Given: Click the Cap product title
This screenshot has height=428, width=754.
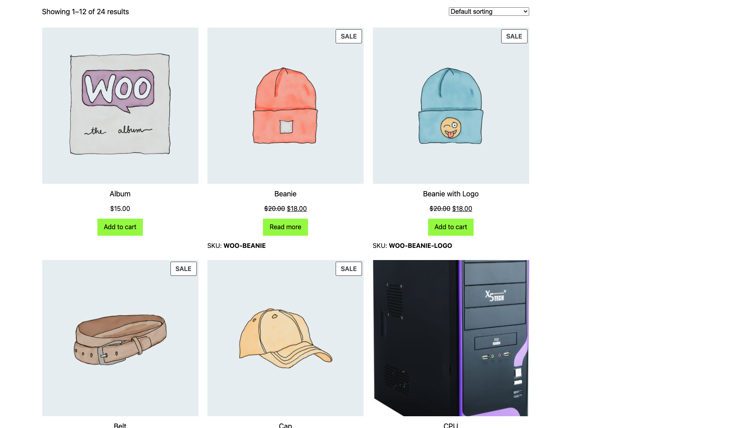Looking at the screenshot, I should 285,425.
